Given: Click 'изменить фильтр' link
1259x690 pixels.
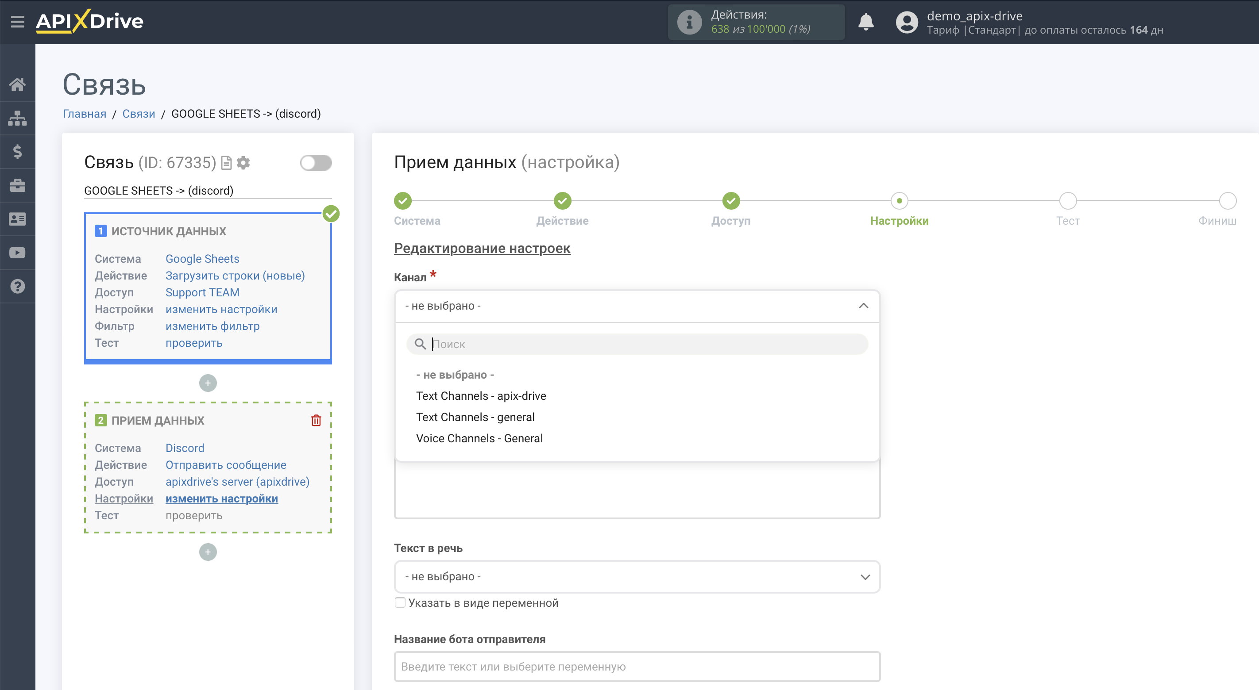Looking at the screenshot, I should point(212,326).
